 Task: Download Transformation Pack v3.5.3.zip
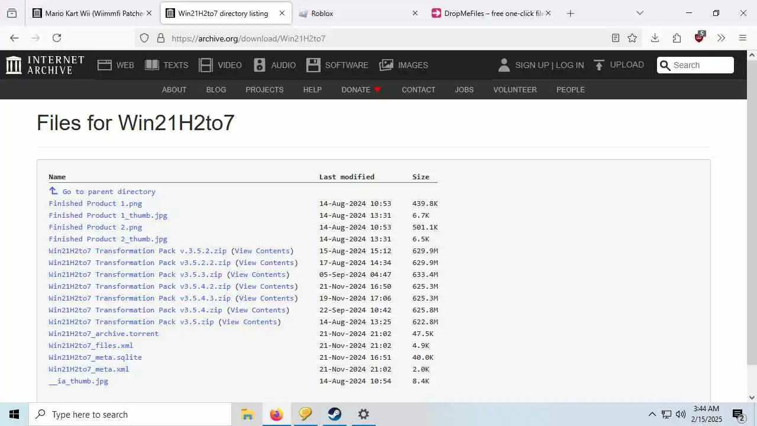pos(135,275)
